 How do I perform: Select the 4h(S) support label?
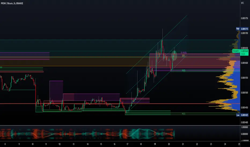click(184, 114)
